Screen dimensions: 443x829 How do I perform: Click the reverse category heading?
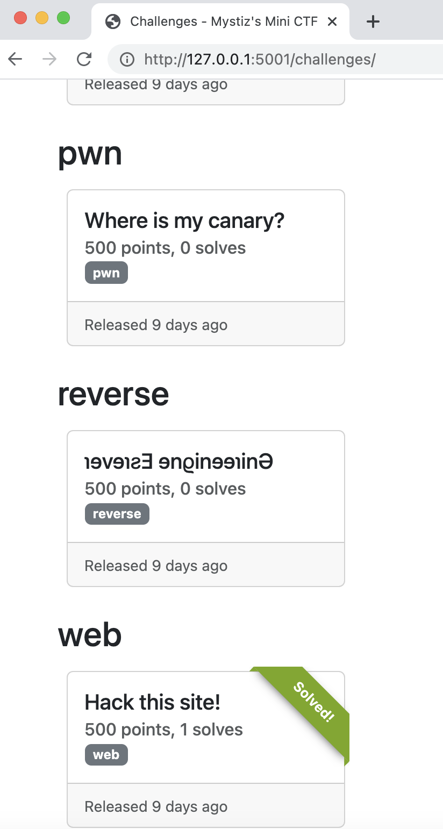pos(113,394)
